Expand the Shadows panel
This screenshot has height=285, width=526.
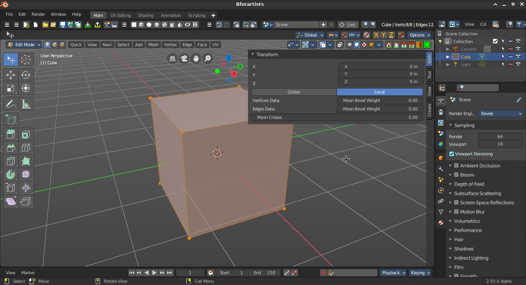pyautogui.click(x=464, y=249)
